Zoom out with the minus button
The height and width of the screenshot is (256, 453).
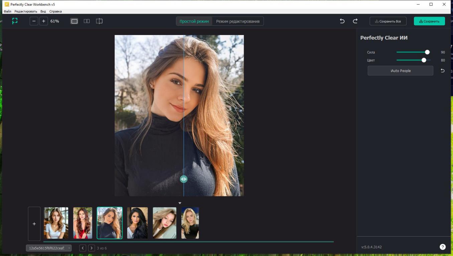[x=34, y=21]
